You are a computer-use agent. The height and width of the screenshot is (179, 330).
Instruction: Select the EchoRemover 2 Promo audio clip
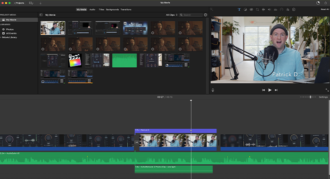tap(173, 169)
